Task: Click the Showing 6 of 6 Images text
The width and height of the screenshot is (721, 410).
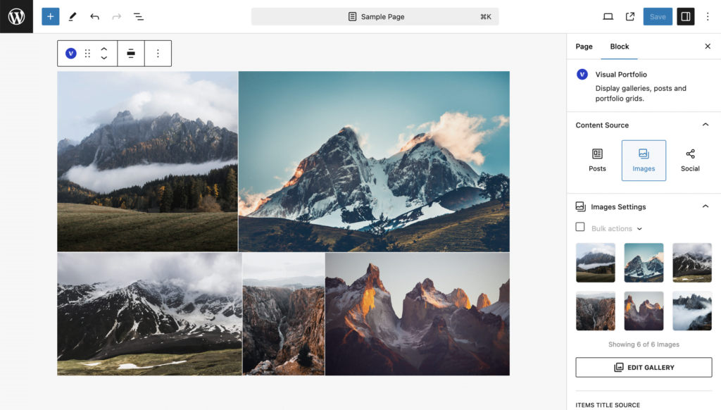Action: click(644, 344)
